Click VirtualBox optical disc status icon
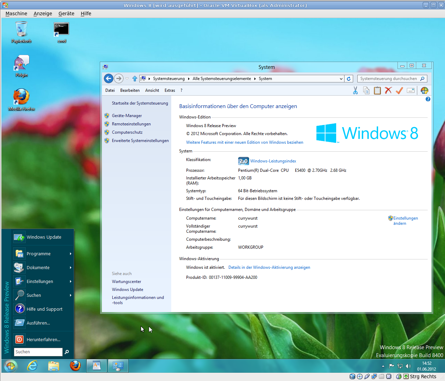445x381 pixels. (360, 376)
